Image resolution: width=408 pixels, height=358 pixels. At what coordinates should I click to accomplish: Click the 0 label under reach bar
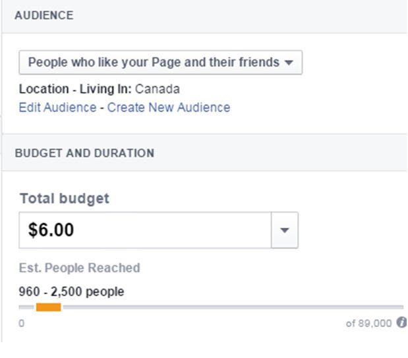22,323
